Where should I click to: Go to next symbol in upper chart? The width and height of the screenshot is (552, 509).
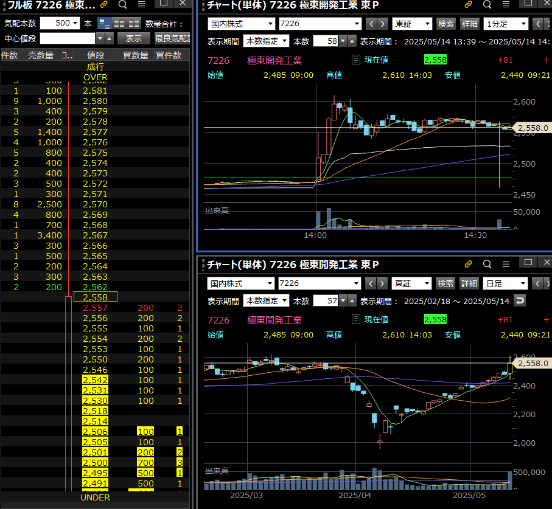(383, 24)
